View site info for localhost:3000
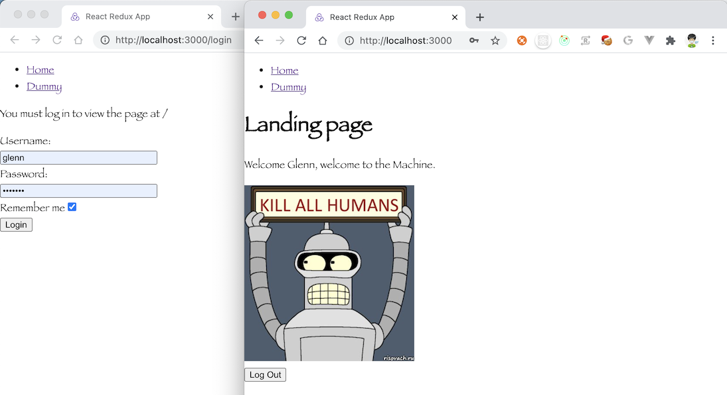727x395 pixels. pyautogui.click(x=349, y=40)
